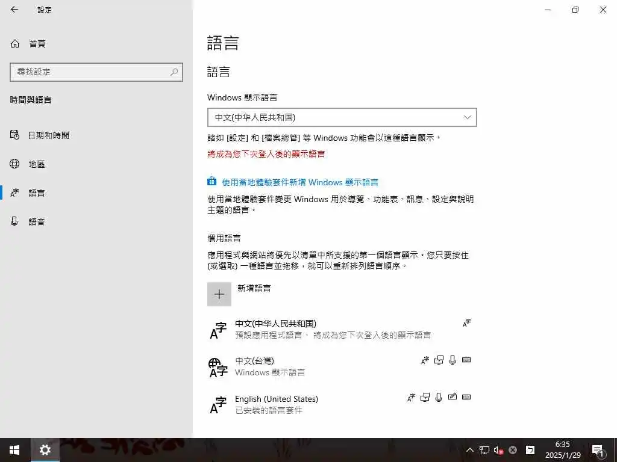
Task: Open the notification center icon
Action: tap(598, 450)
